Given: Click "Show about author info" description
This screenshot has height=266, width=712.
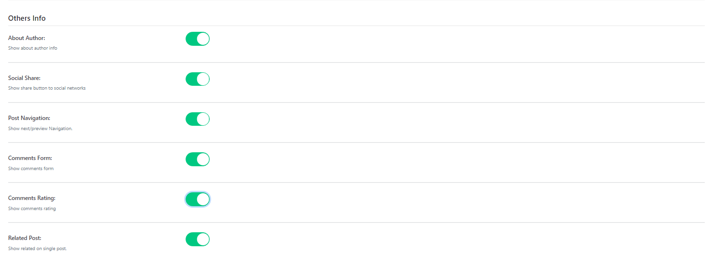Looking at the screenshot, I should pos(33,48).
